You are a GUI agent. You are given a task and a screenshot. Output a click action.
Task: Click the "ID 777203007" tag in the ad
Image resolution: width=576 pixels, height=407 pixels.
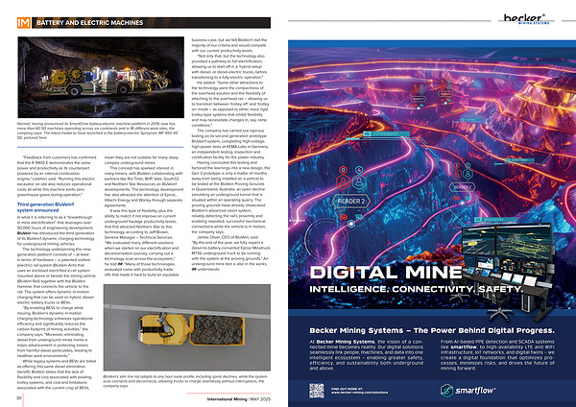[x=387, y=134]
